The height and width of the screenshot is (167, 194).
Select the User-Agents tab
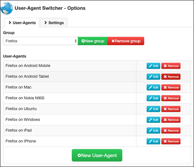pos(22,23)
